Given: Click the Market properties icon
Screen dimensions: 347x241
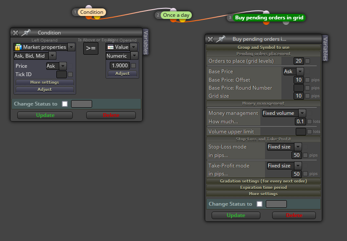Looking at the screenshot, I should 19,47.
